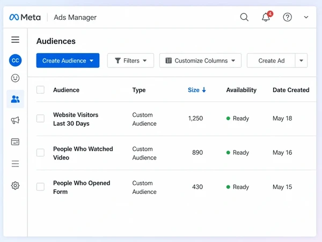Check the Website Visitors Last 30 Days row
322x242 pixels.
coord(40,118)
